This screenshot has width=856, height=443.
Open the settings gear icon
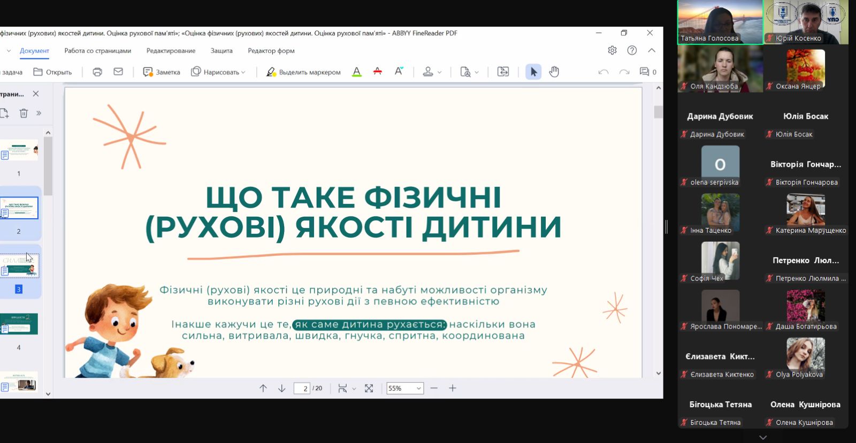[x=612, y=50]
